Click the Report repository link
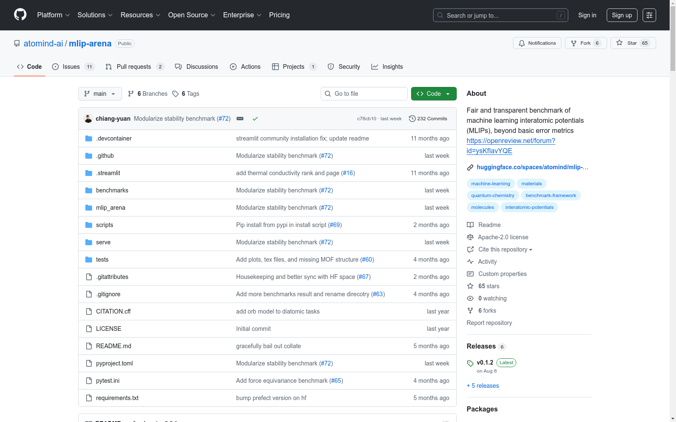676x422 pixels. coord(489,323)
